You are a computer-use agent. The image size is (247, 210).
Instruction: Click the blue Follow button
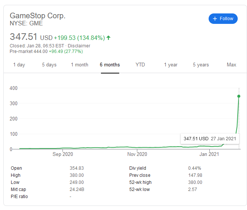(223, 19)
